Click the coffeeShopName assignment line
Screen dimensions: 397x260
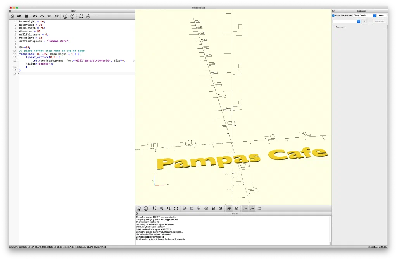[x=44, y=41]
